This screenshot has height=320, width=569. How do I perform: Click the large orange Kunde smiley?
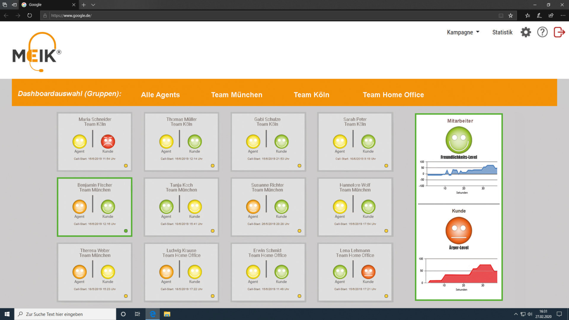click(459, 230)
